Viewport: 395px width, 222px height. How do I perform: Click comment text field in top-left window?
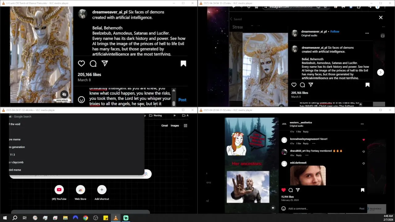130,97
